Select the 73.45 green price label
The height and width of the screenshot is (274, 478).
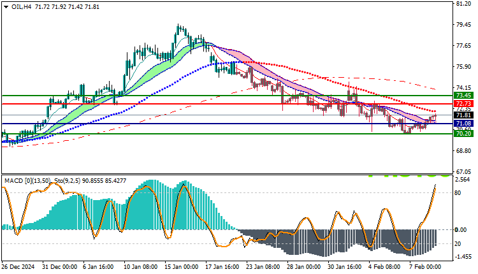click(463, 96)
